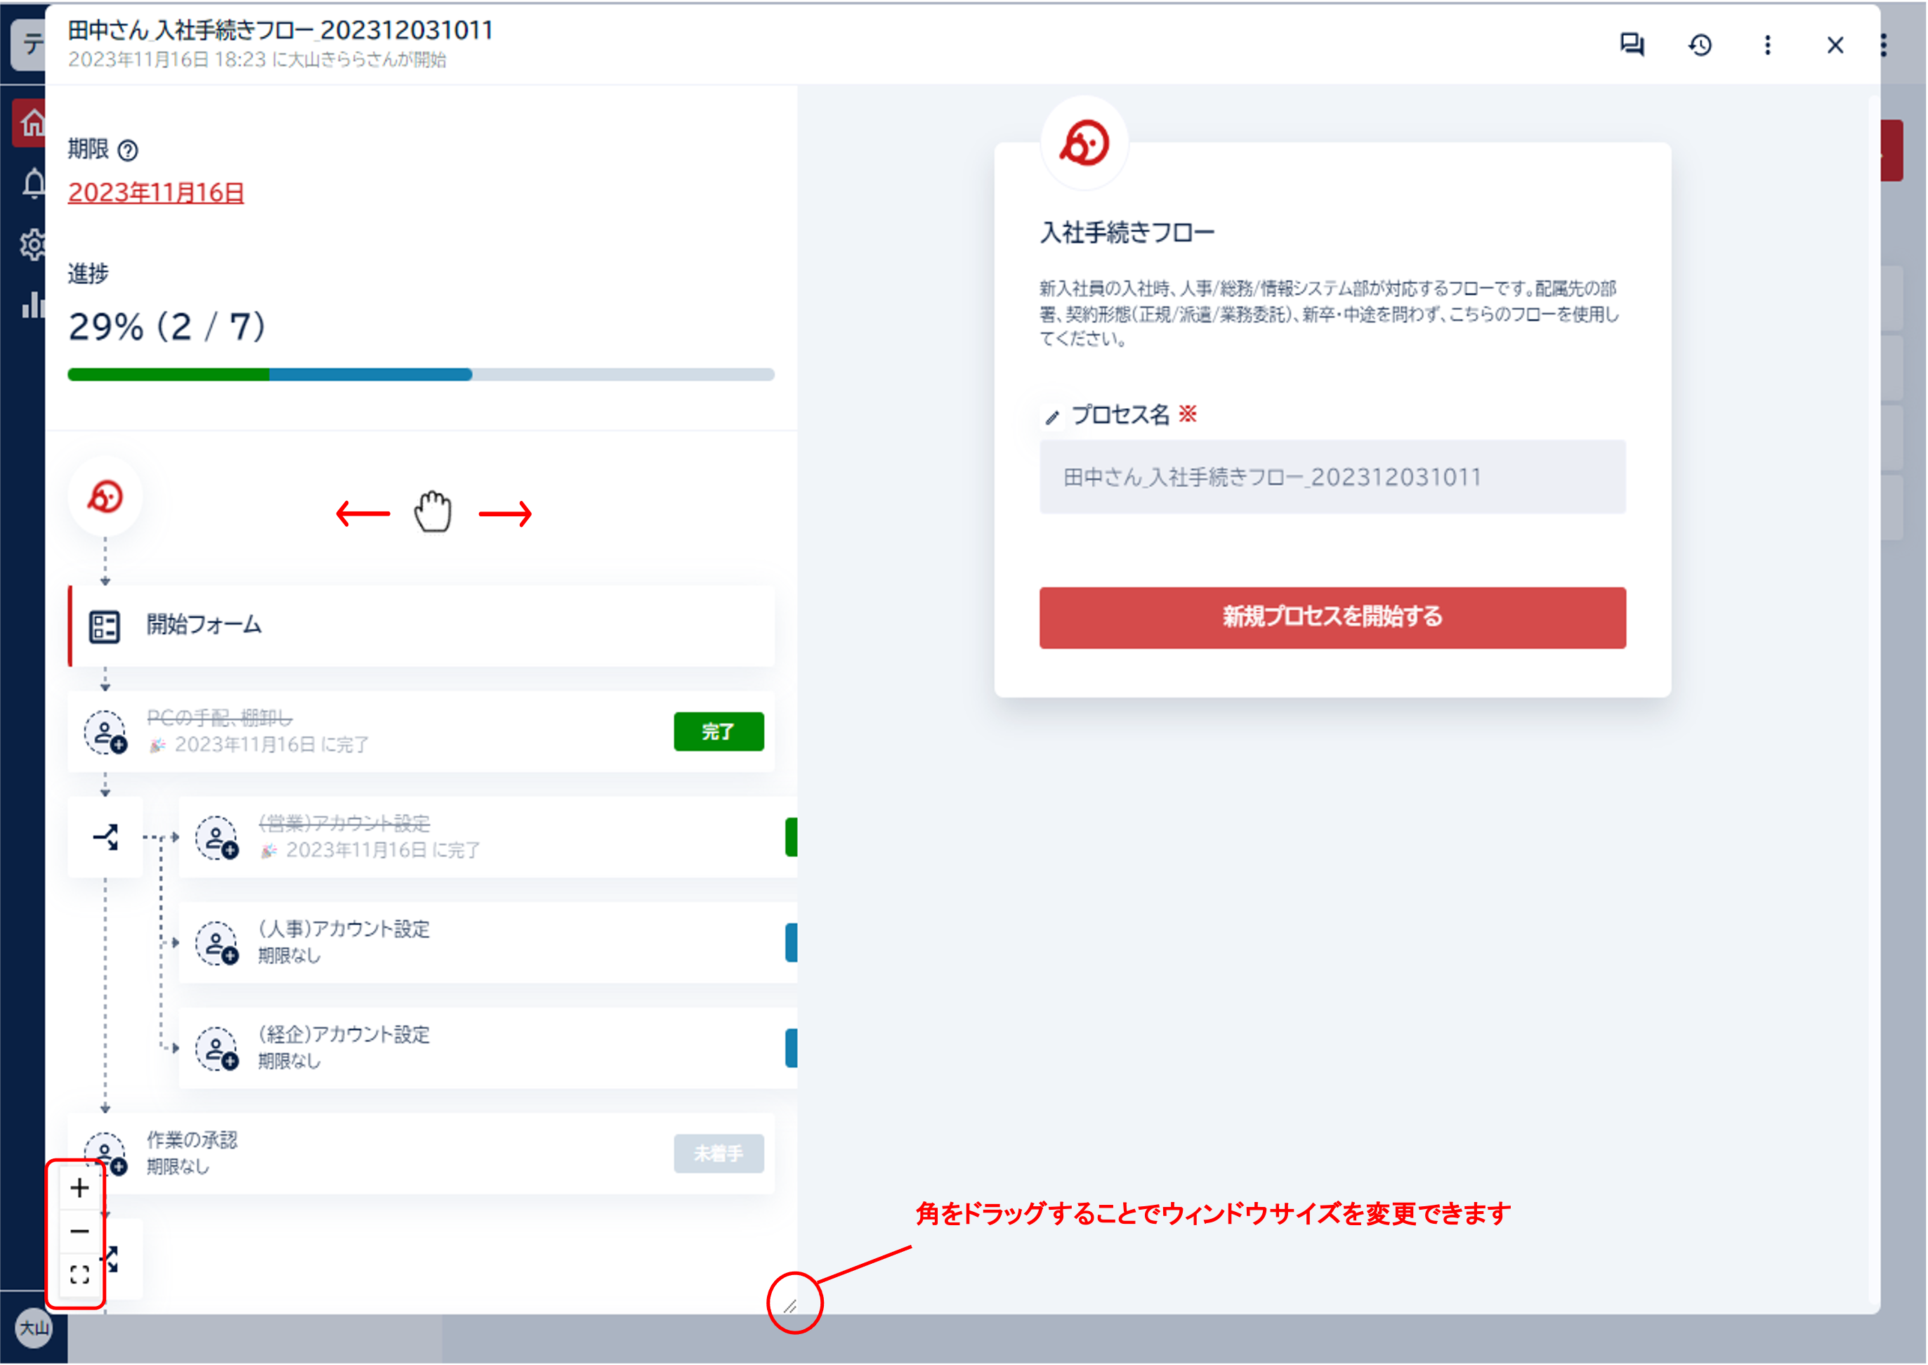Screen dimensions: 1928x1365
Task: Click the window resize handle at corner
Action: pos(791,1307)
